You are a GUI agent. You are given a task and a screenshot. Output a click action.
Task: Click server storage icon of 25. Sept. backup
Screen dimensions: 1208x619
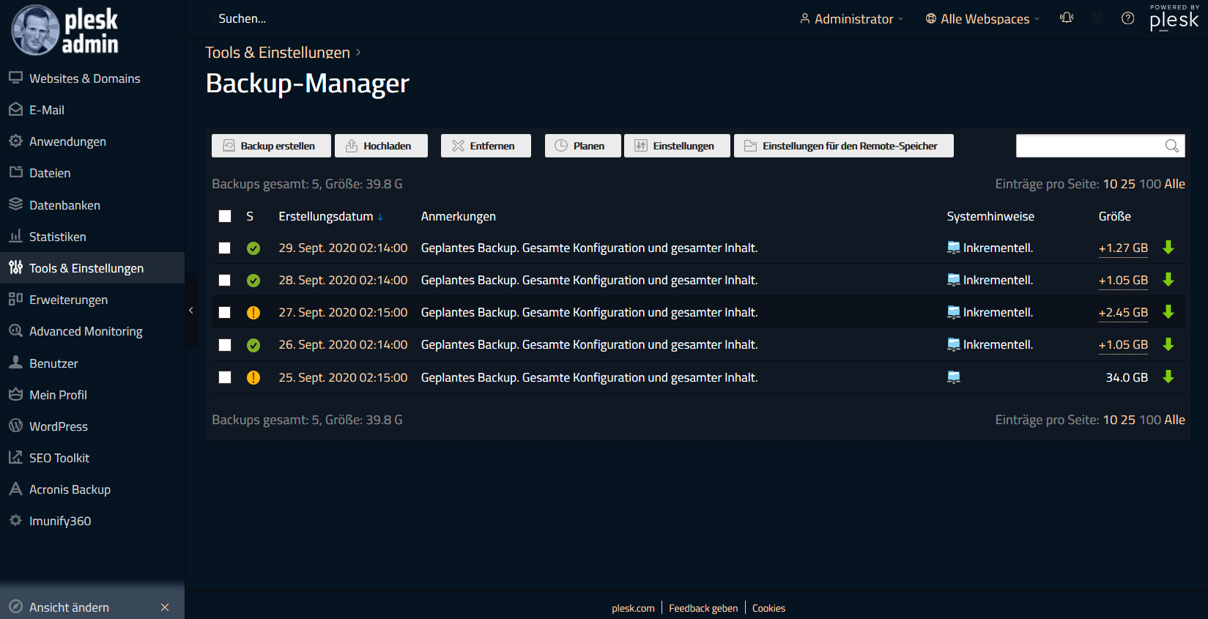[x=953, y=377]
